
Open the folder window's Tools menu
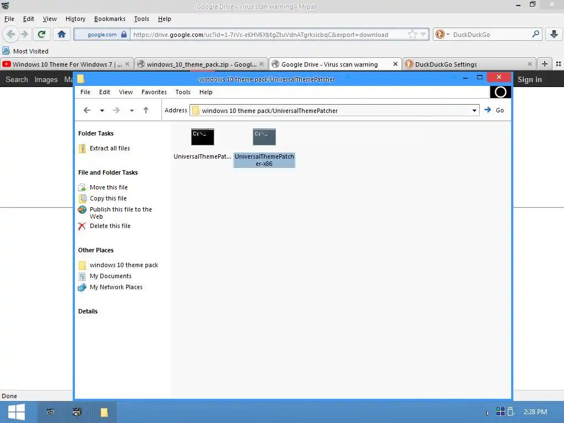coord(183,92)
